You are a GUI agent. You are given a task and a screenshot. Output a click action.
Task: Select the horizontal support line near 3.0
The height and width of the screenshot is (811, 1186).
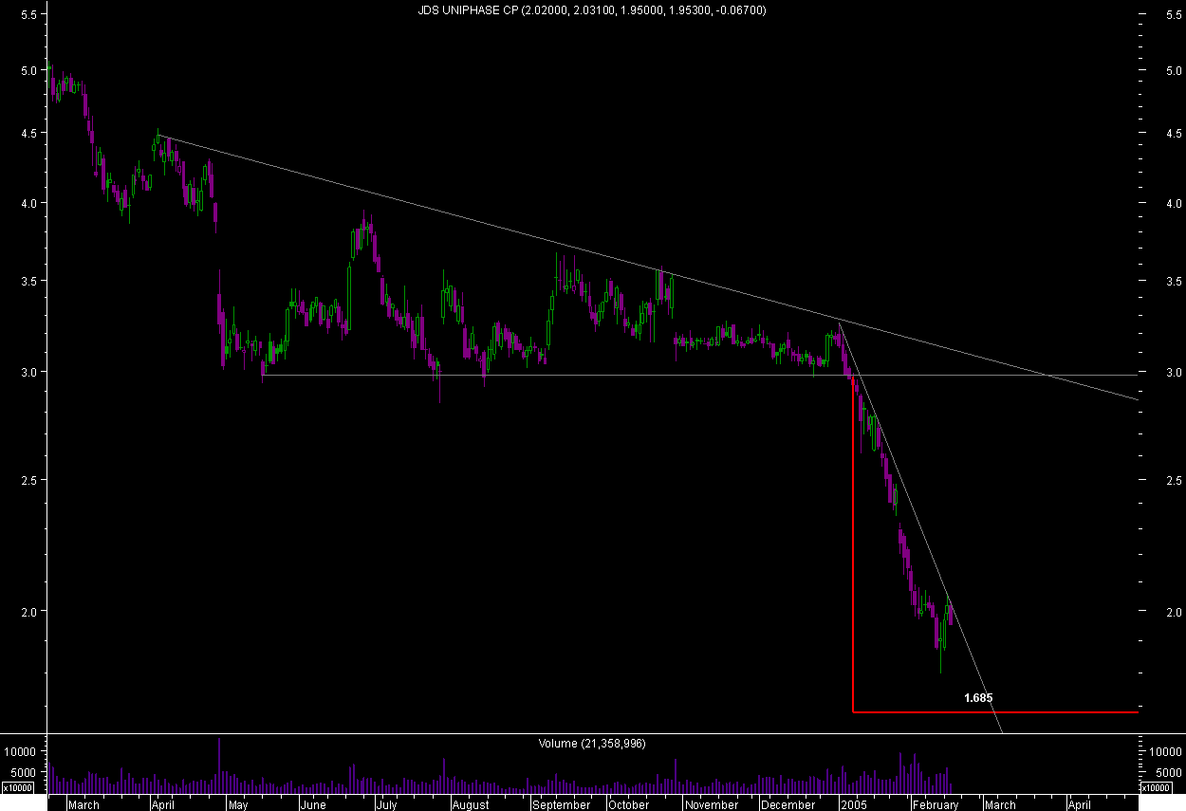(700, 376)
